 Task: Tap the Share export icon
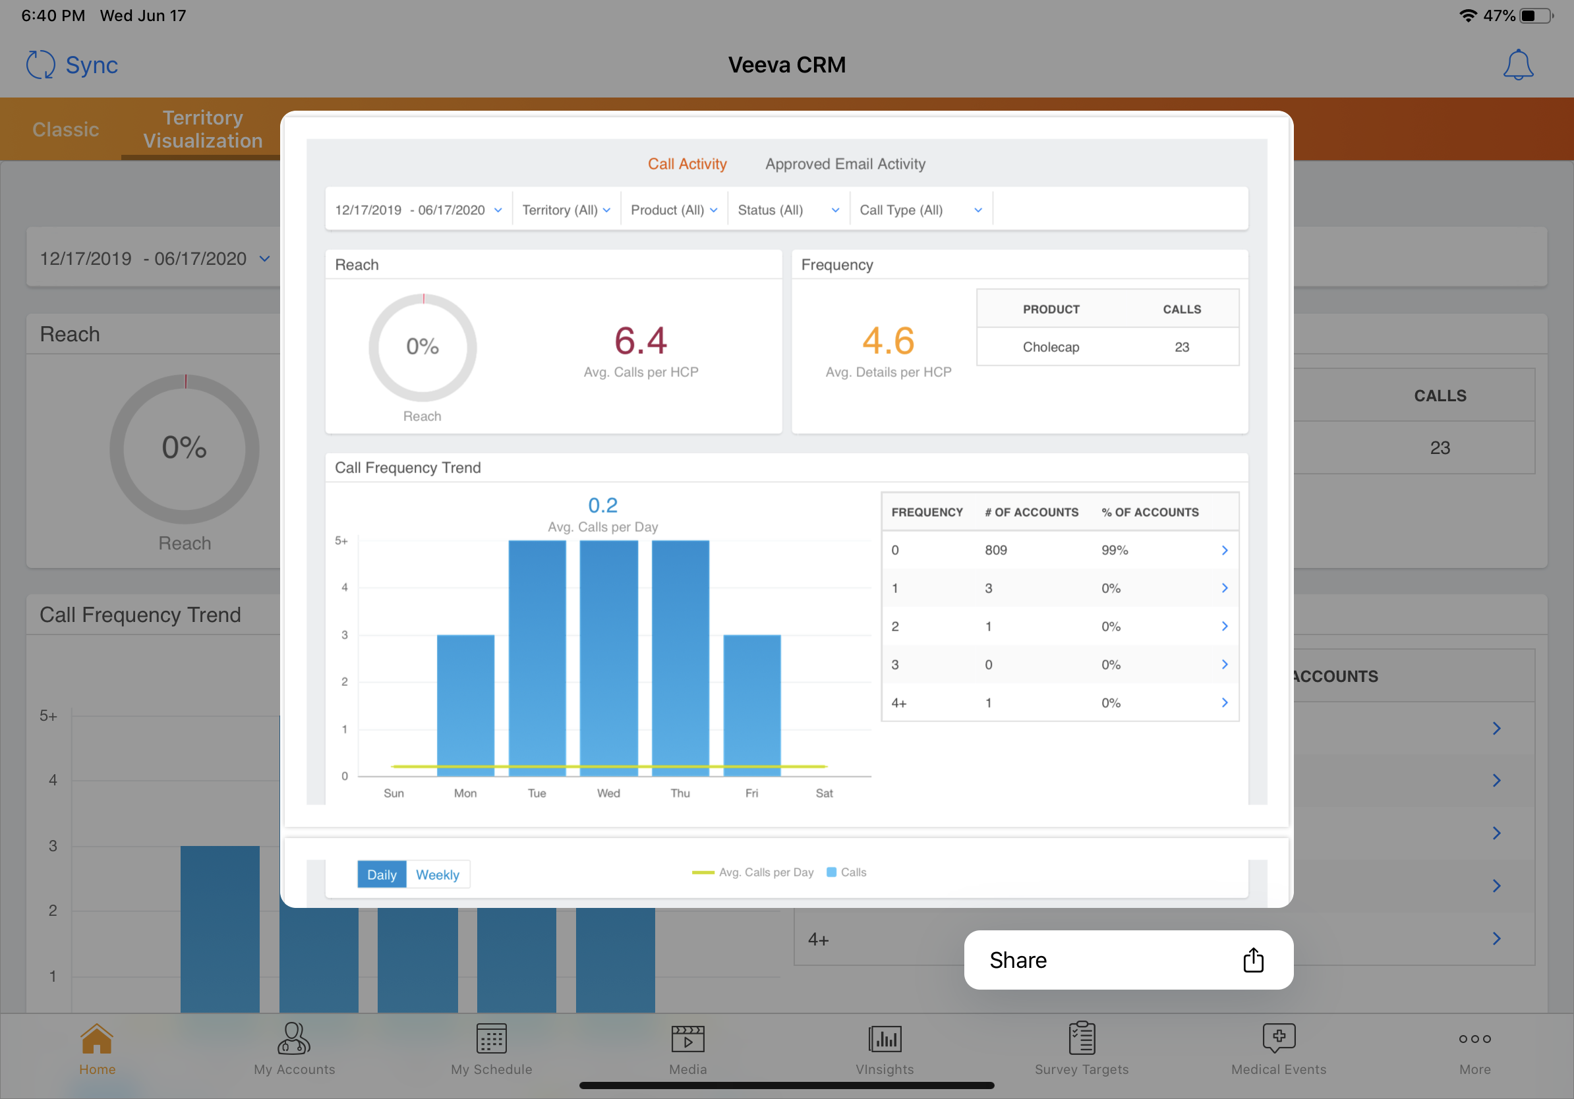click(x=1252, y=960)
